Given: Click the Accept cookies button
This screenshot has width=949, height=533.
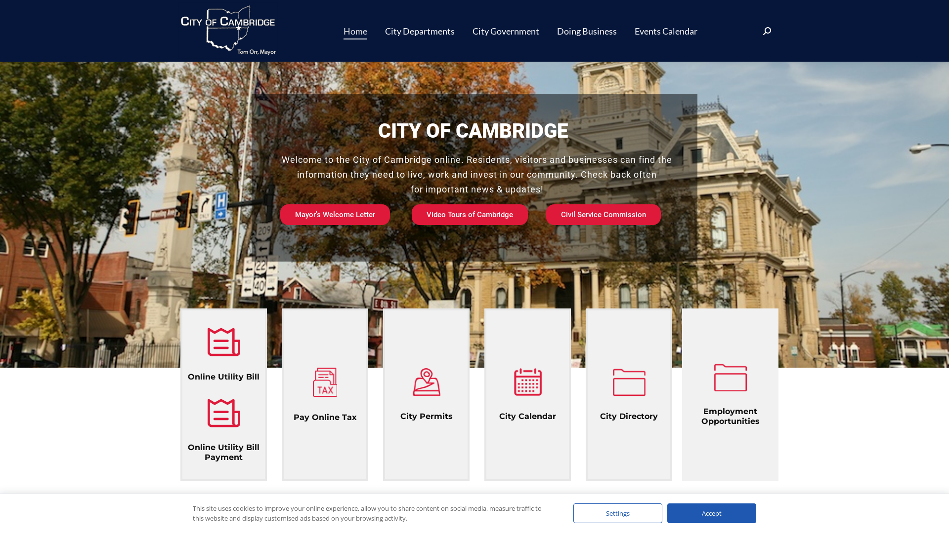Looking at the screenshot, I should pyautogui.click(x=711, y=513).
